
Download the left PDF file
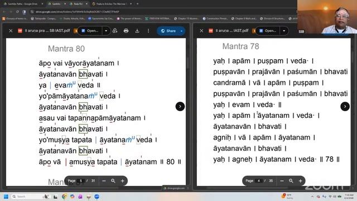pyautogui.click(x=137, y=31)
